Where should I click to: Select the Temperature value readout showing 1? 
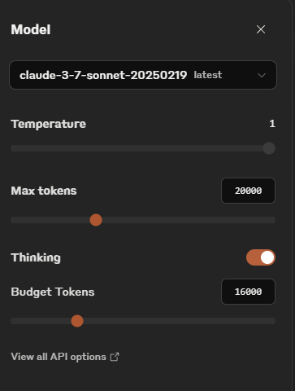pos(272,124)
